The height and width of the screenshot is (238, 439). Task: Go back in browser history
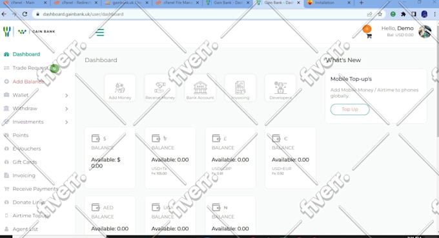point(4,14)
